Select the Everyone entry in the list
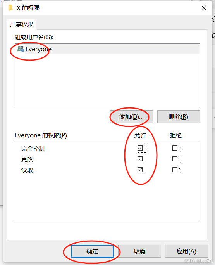The image size is (215, 265). tap(107, 49)
